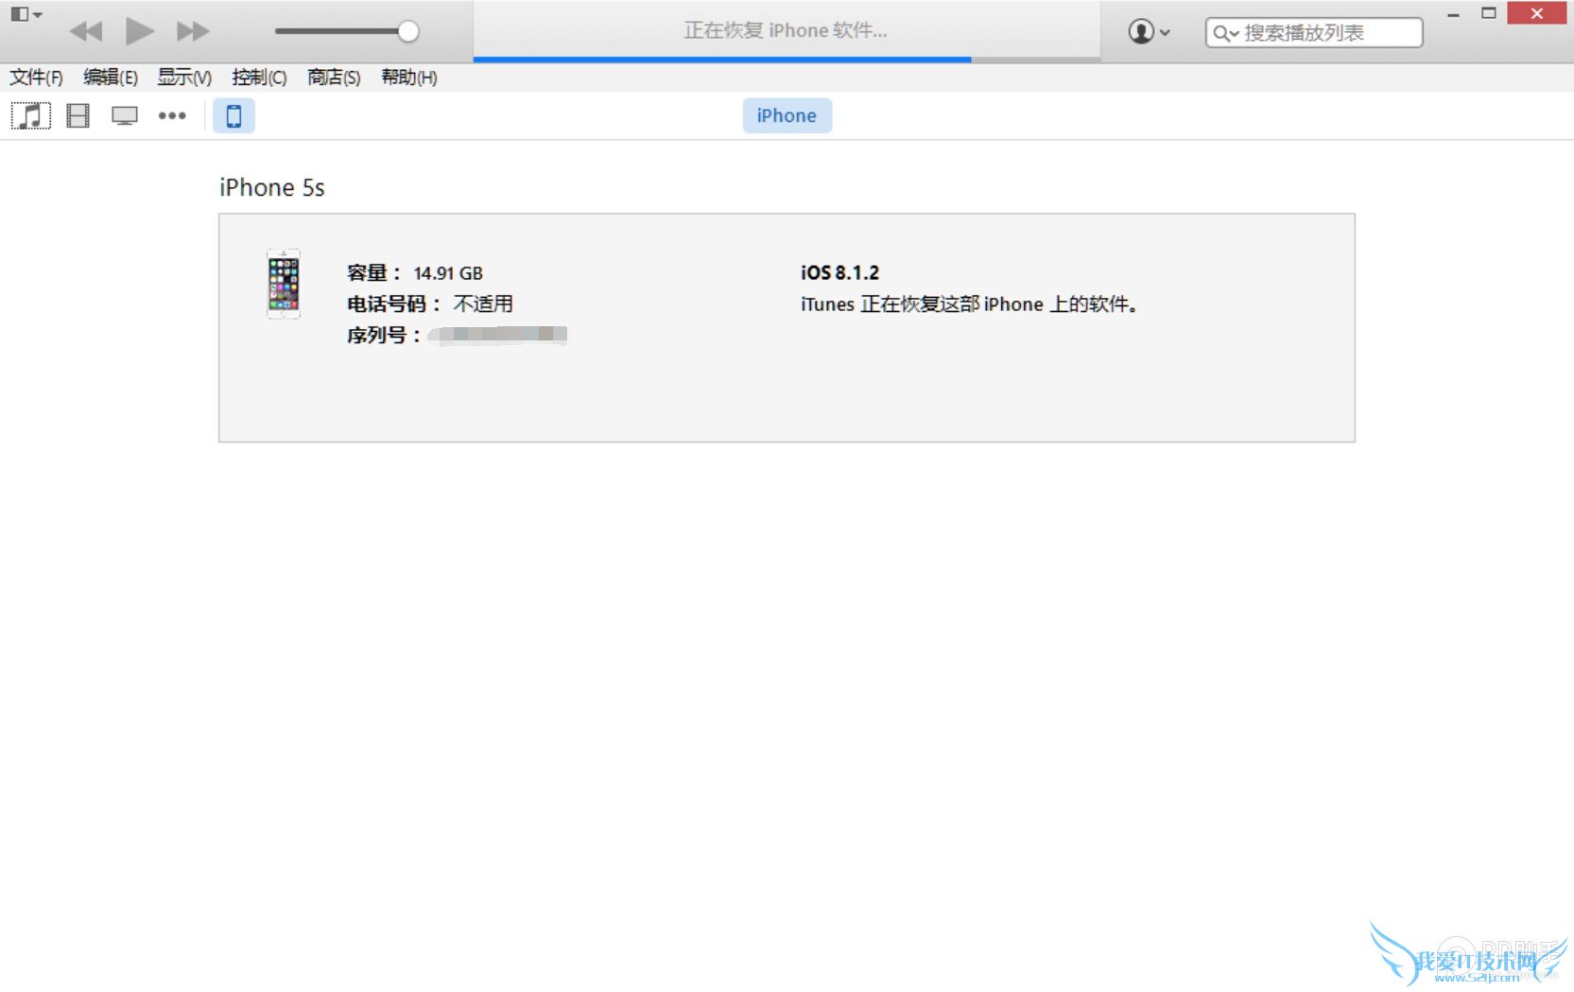
Task: Select the iPhone device icon
Action: pos(234,116)
